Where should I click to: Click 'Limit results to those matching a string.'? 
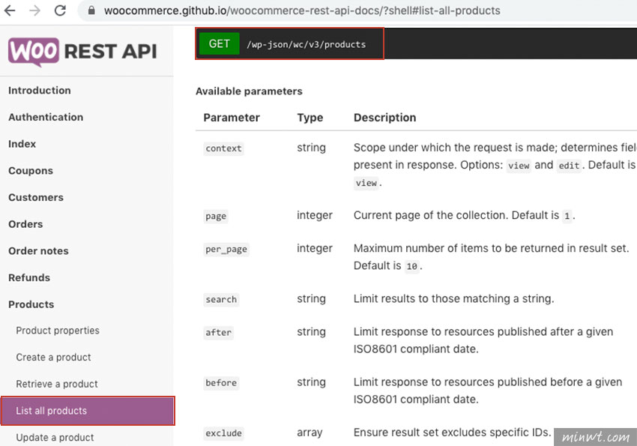[x=454, y=299]
